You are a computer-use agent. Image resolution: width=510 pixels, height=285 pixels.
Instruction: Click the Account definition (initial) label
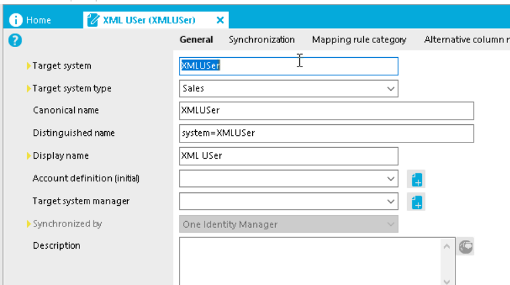pyautogui.click(x=86, y=178)
